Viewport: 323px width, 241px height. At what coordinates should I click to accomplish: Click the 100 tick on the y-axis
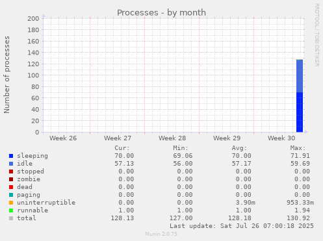click(33, 75)
